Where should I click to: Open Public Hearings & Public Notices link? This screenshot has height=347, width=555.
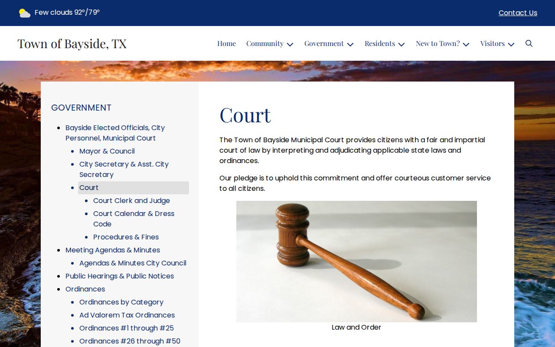(x=120, y=276)
